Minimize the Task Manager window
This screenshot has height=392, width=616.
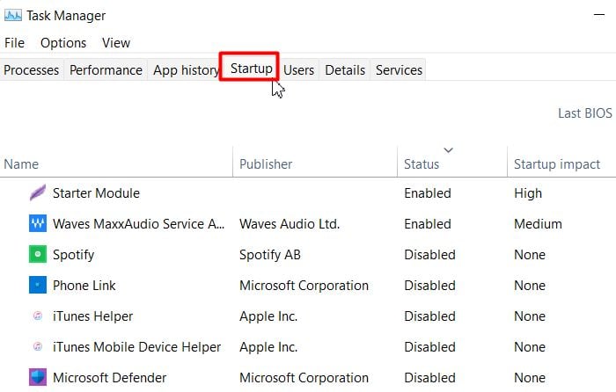(599, 15)
